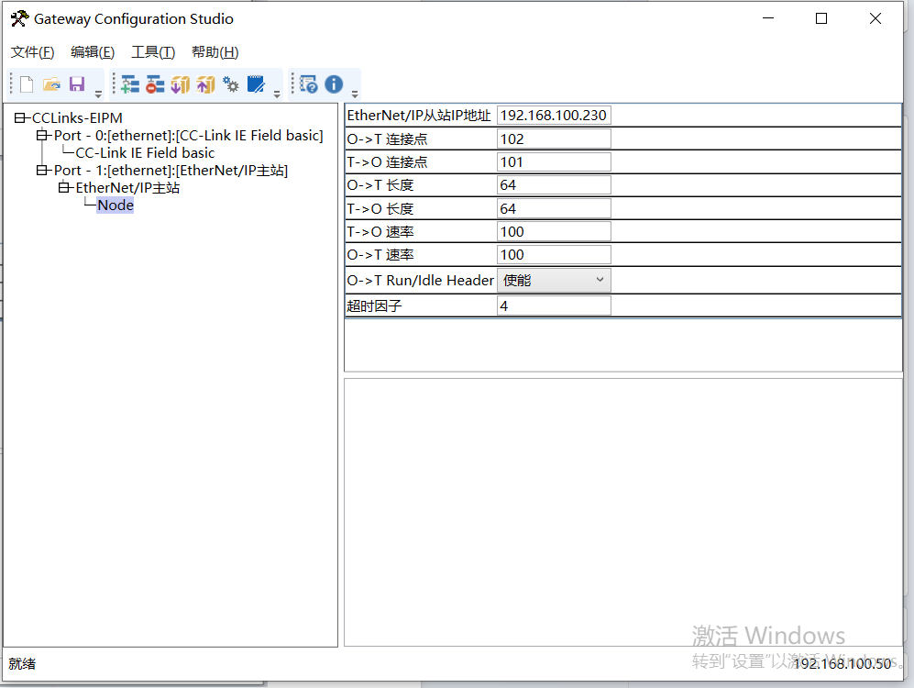This screenshot has width=914, height=688.
Task: Collapse the CCLinks-EIPM root node
Action: (20, 117)
